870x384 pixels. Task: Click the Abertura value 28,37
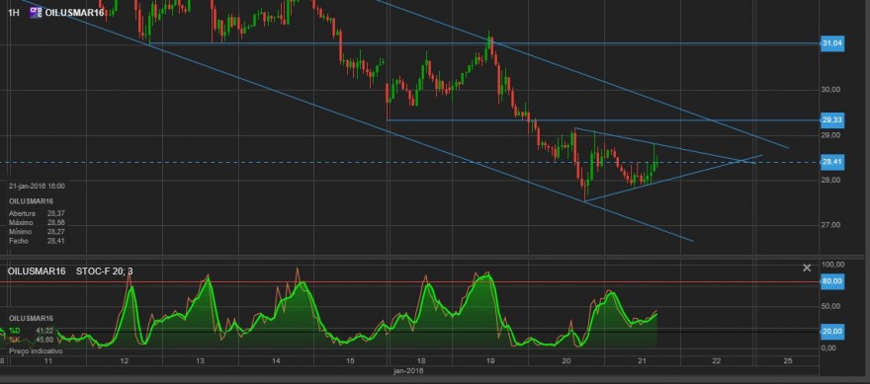point(56,213)
